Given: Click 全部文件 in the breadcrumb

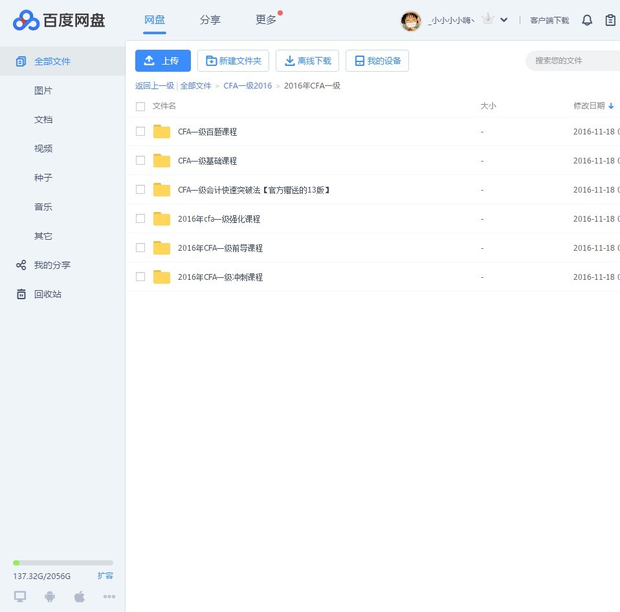Looking at the screenshot, I should pos(195,86).
